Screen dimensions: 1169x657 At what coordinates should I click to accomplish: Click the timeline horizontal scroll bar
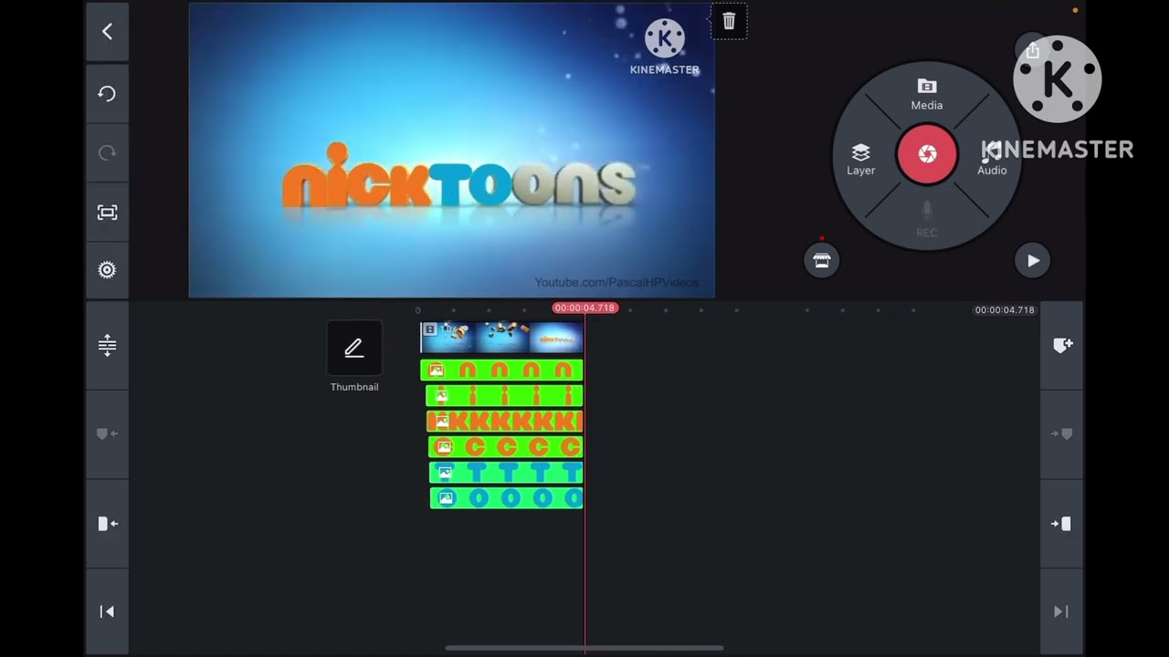(584, 649)
